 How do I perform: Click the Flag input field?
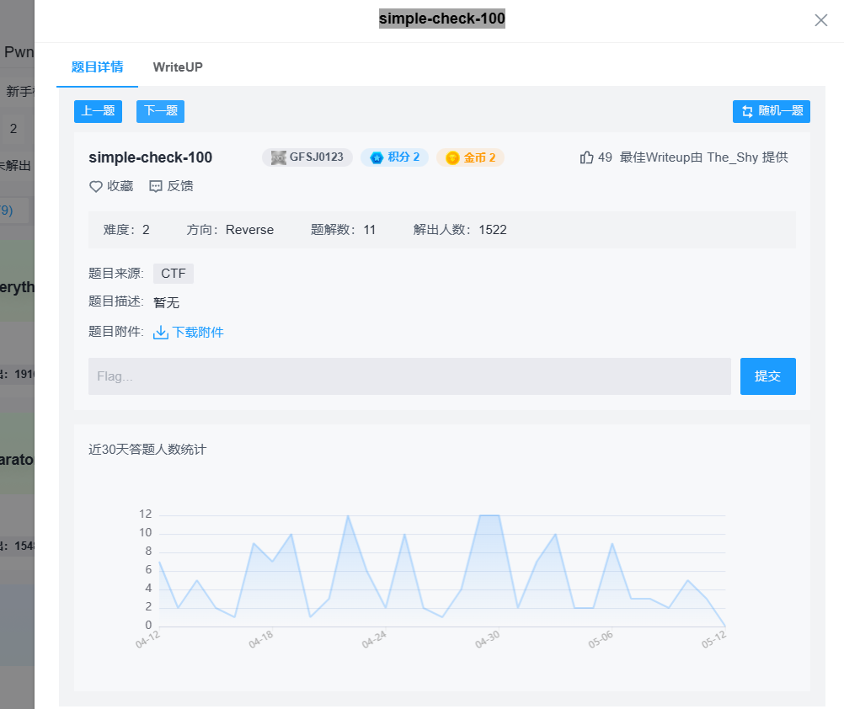pyautogui.click(x=409, y=376)
